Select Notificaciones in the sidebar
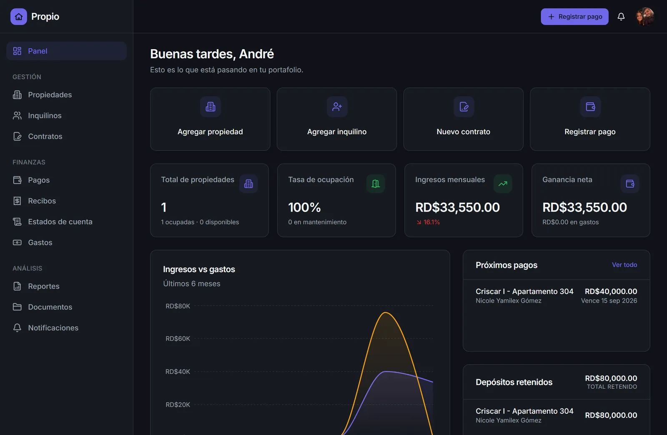 click(66, 328)
